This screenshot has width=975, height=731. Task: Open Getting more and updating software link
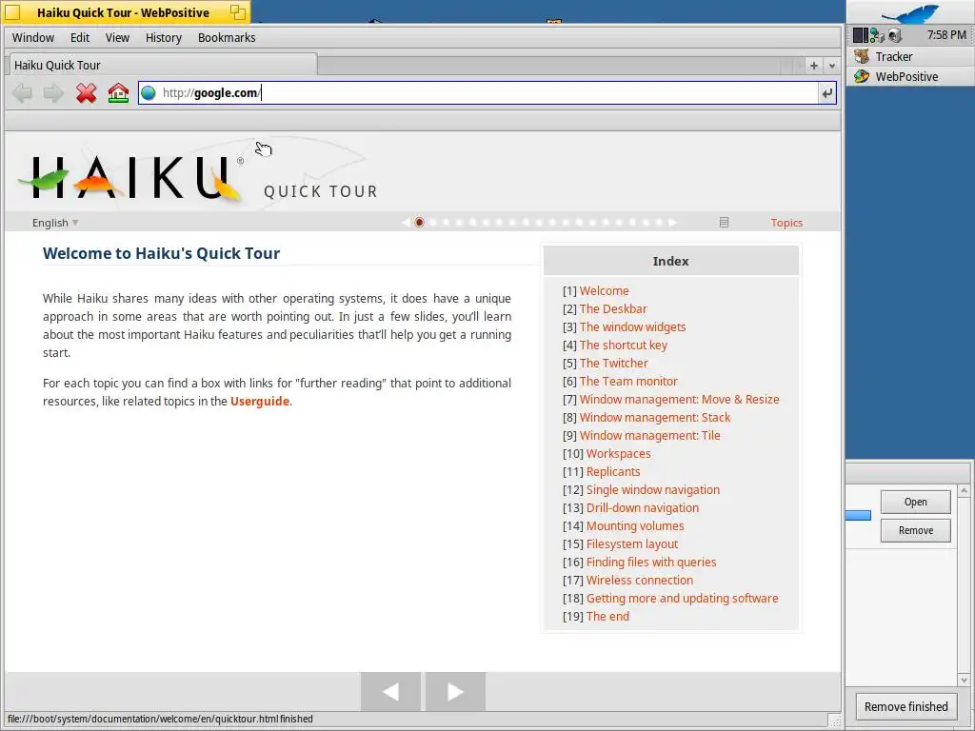click(682, 598)
